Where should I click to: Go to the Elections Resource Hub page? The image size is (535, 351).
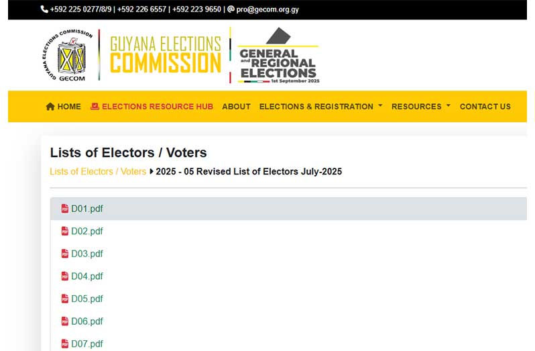click(x=158, y=107)
